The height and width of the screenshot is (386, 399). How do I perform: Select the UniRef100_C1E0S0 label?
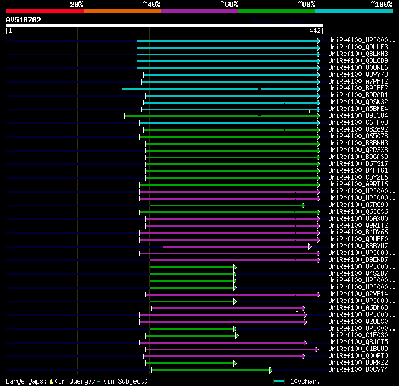pyautogui.click(x=358, y=335)
